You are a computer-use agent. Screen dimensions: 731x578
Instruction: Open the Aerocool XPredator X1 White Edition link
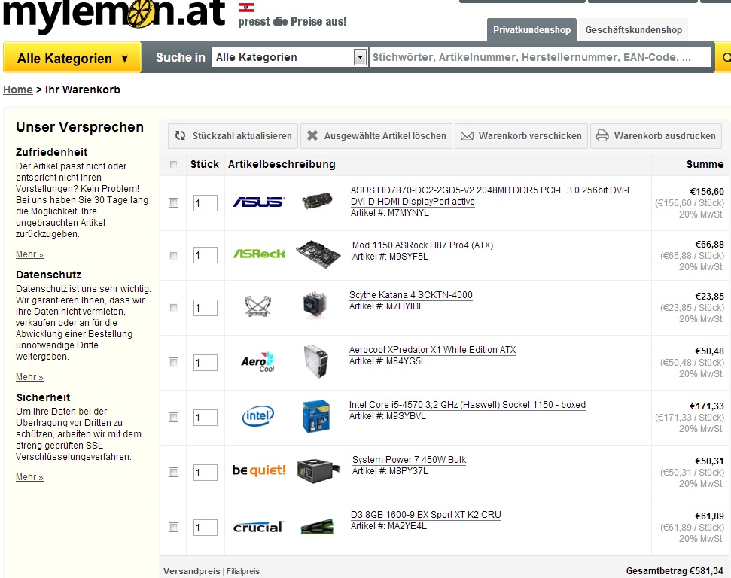[433, 350]
